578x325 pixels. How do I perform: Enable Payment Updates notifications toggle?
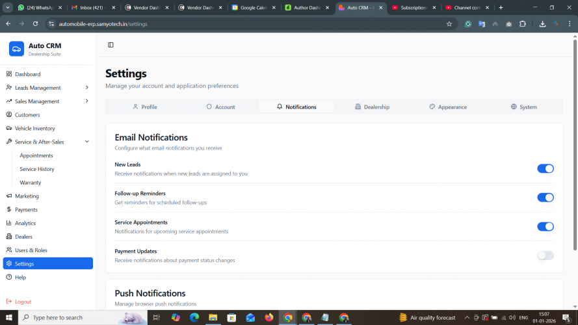[545, 255]
